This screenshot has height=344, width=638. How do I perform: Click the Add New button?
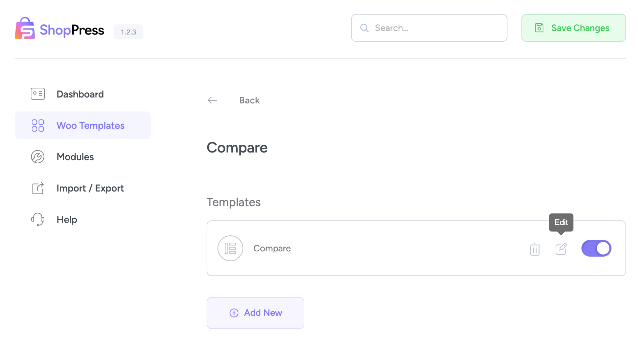(255, 313)
